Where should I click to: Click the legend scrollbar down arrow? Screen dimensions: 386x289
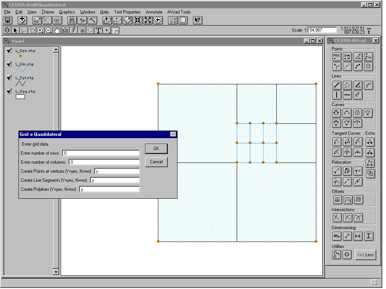tap(56, 272)
